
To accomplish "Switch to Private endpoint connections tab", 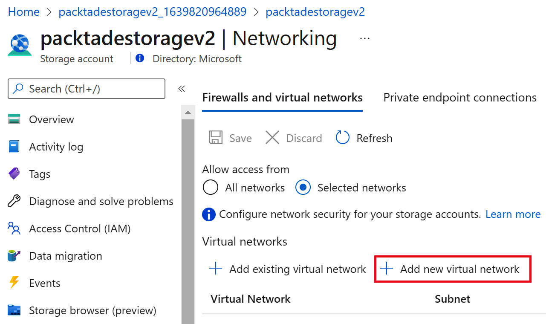I will (460, 98).
